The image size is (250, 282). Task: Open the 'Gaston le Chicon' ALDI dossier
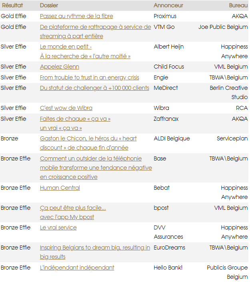coord(88,138)
